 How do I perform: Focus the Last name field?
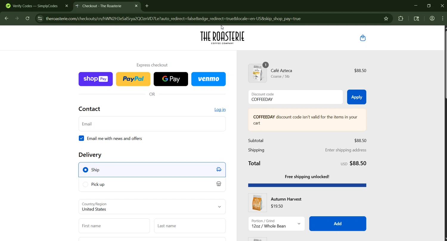[x=190, y=226]
